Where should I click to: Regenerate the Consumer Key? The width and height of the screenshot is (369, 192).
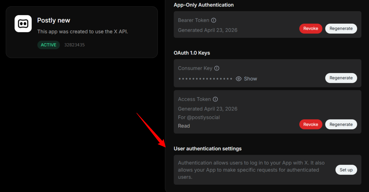coord(341,78)
